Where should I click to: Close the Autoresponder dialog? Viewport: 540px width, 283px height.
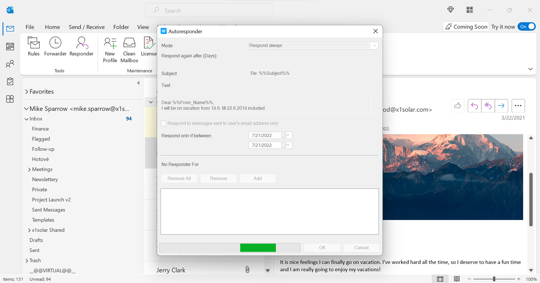click(376, 31)
